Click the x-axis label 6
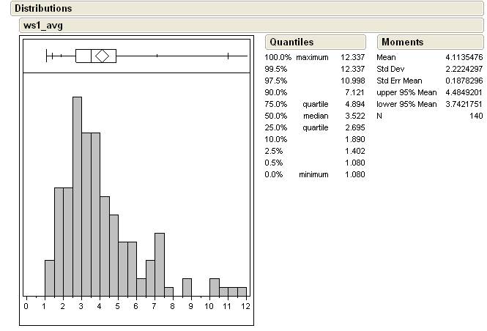The width and height of the screenshot is (487, 331). [136, 306]
